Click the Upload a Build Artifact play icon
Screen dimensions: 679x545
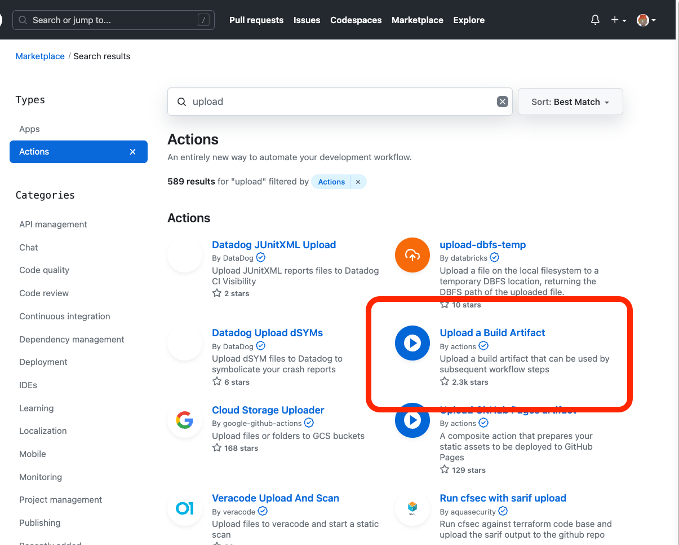pyautogui.click(x=412, y=343)
